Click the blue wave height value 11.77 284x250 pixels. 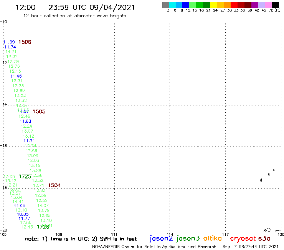[x=24, y=218]
